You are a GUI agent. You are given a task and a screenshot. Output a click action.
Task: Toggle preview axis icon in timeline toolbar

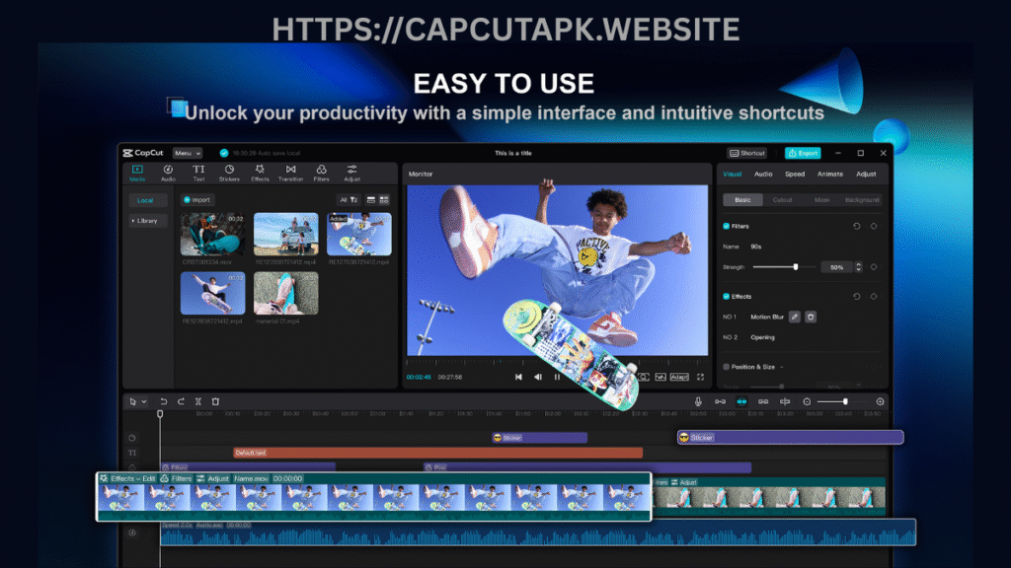click(785, 401)
